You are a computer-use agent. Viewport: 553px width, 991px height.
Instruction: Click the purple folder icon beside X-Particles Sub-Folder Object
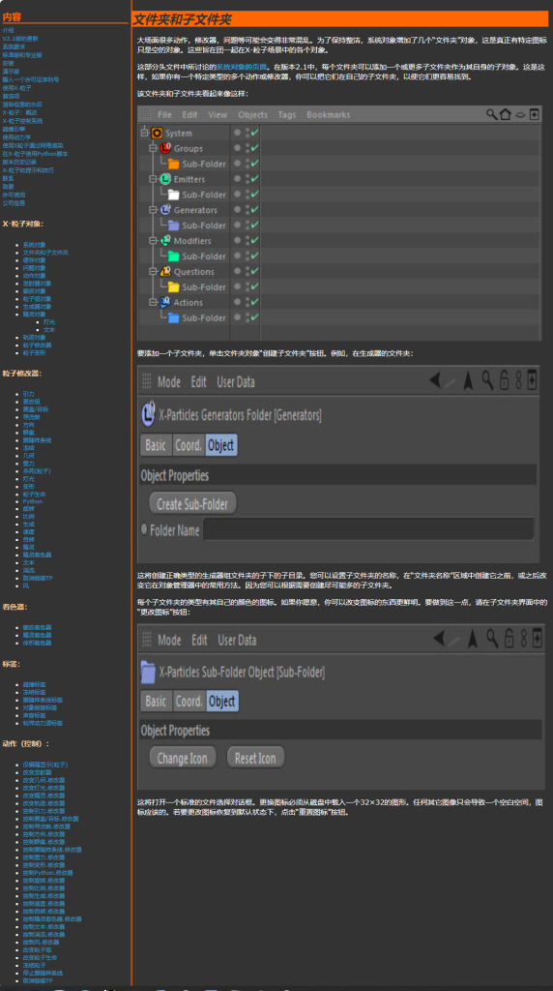[x=148, y=672]
